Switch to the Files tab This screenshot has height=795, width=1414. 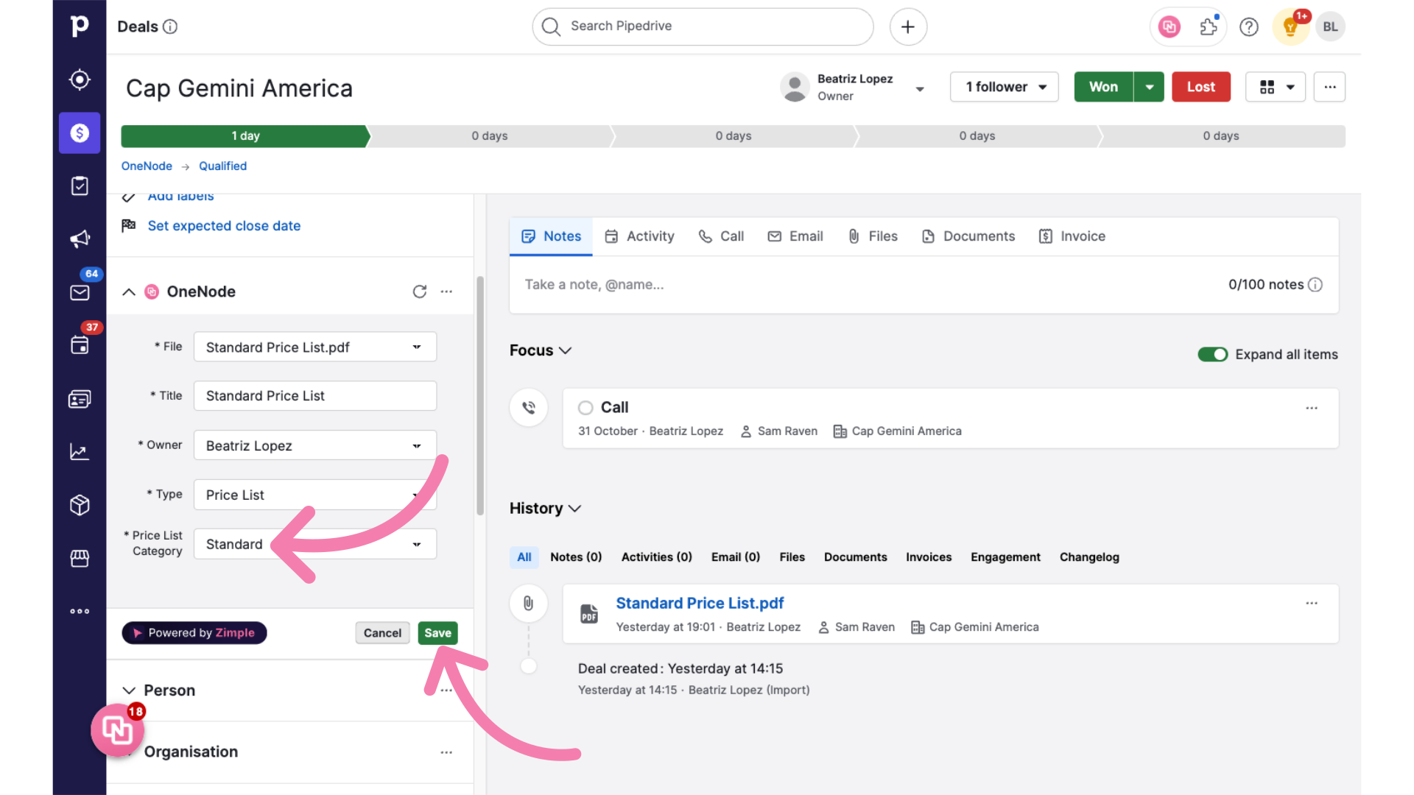[x=873, y=236]
